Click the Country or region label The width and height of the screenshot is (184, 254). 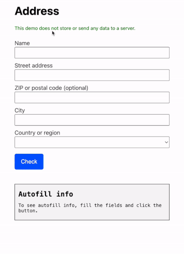coord(37,133)
